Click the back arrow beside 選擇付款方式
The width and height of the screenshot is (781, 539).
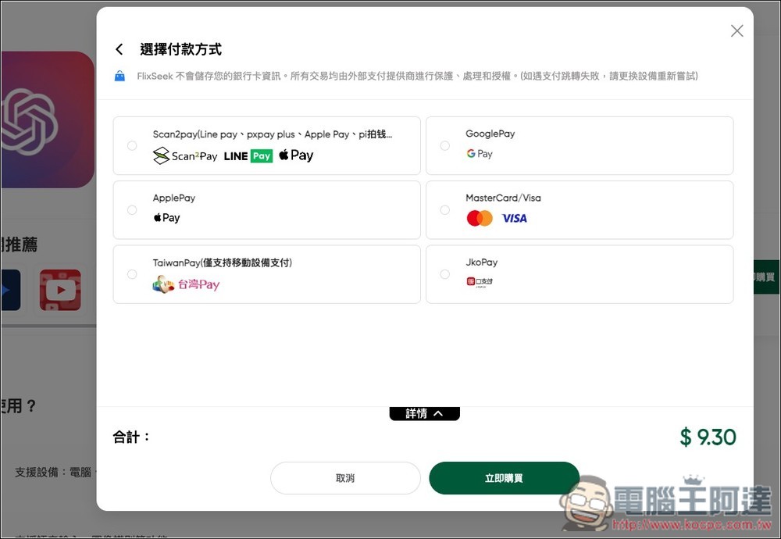coord(119,48)
